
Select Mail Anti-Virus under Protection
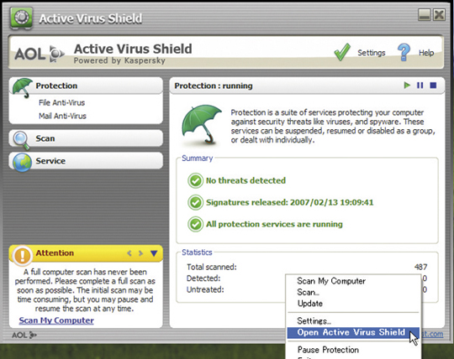[62, 116]
